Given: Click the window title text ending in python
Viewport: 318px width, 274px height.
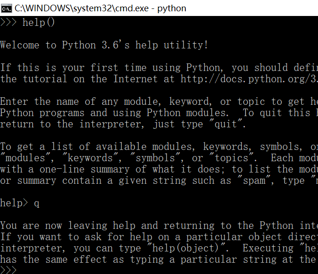Looking at the screenshot, I should [100, 8].
